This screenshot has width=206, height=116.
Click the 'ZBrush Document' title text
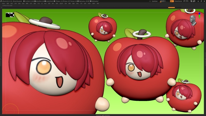(17, 1)
